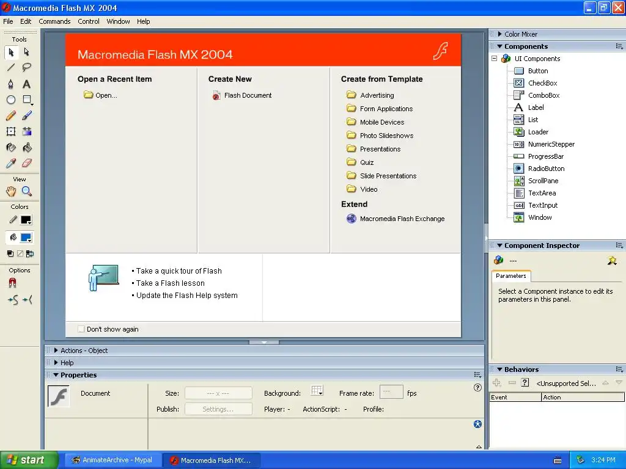Viewport: 626px width, 469px height.
Task: Open the Windows Start menu
Action: tap(29, 460)
